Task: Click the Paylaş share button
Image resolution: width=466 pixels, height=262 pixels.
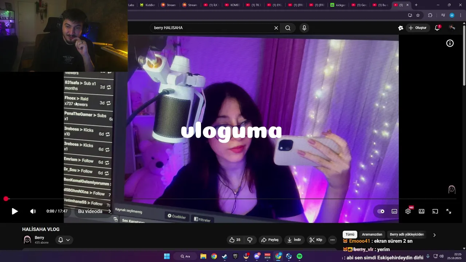Action: tap(270, 240)
